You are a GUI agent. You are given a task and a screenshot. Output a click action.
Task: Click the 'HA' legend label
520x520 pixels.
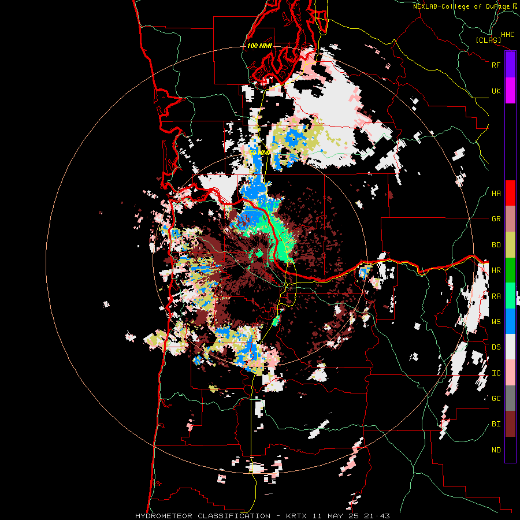[496, 193]
